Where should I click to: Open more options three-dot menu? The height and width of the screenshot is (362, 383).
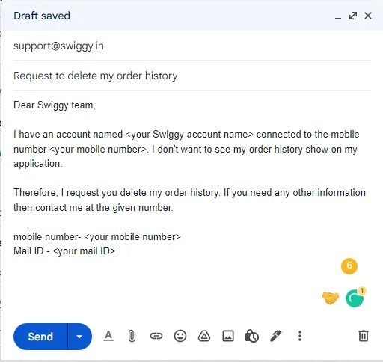point(300,336)
